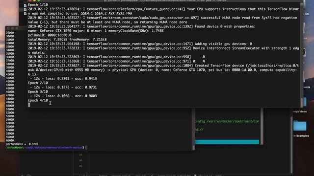Click the gpu_device.cc:952 'Device interconnect' line
Screen dimensions: 314x176
click(163, 48)
